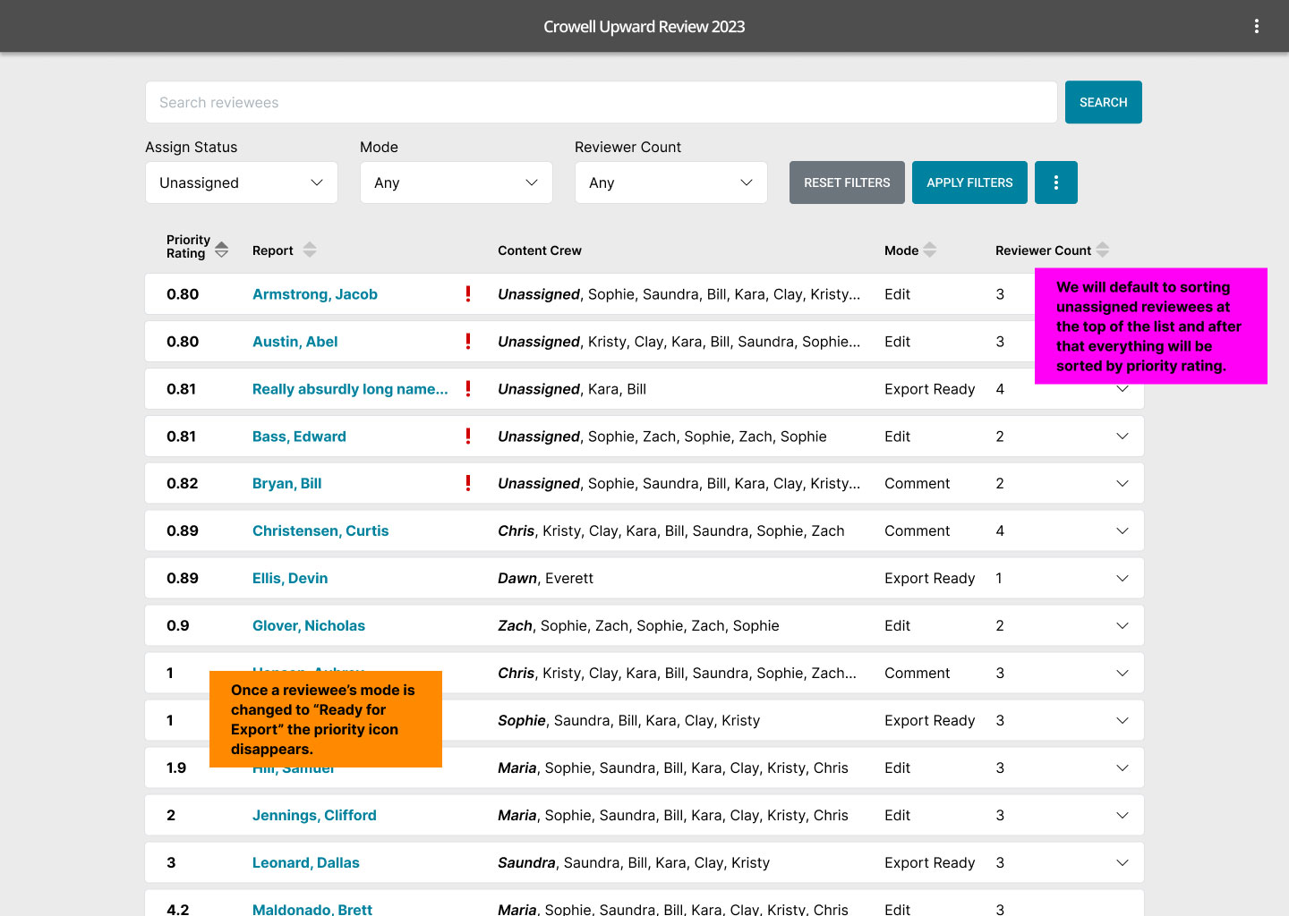Open Christensen, Curtis report
The height and width of the screenshot is (916, 1289).
(x=320, y=530)
